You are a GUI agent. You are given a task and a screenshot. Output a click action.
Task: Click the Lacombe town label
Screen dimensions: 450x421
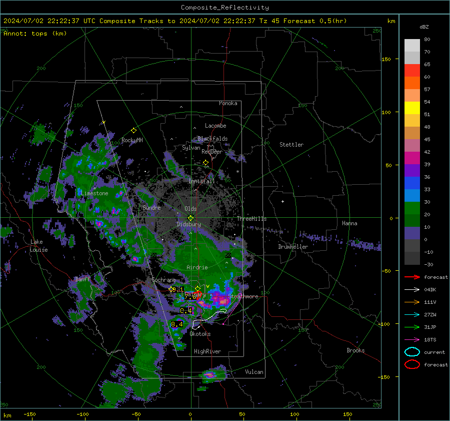click(x=215, y=126)
